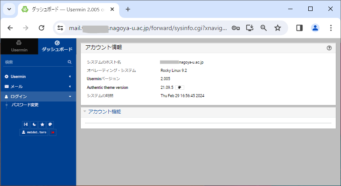
Task: Reload the page in the browser
Action: (41, 28)
